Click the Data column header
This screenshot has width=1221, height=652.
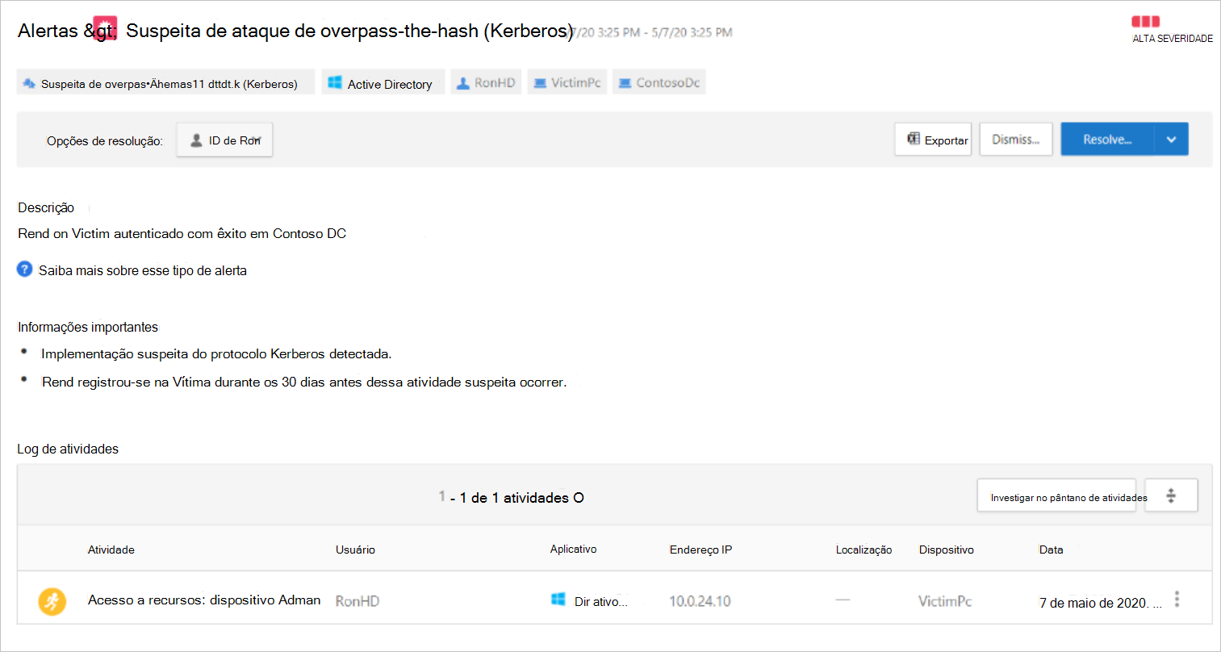coord(1051,550)
